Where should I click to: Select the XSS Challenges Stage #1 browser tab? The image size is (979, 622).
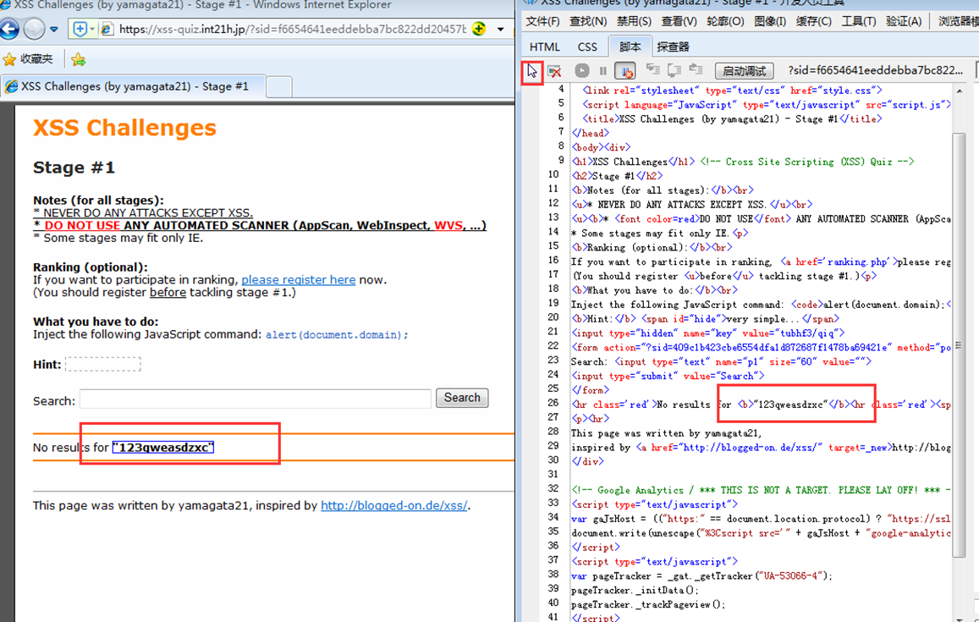pyautogui.click(x=133, y=86)
